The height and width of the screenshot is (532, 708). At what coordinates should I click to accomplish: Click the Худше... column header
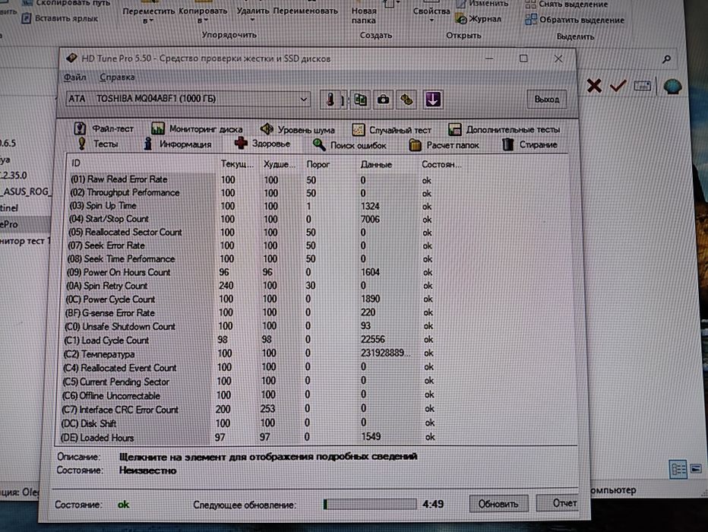(x=280, y=164)
